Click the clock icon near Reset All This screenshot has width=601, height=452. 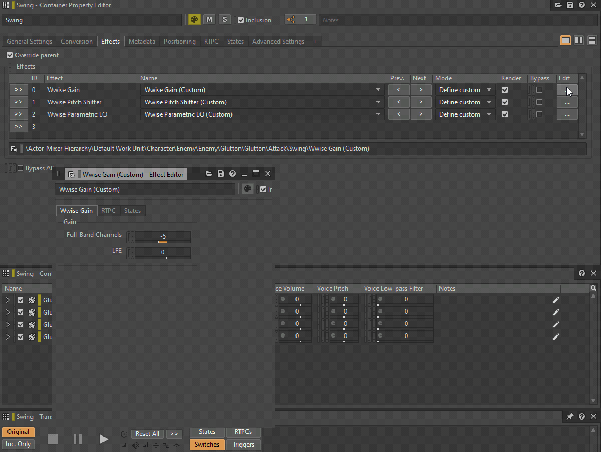coord(123,434)
